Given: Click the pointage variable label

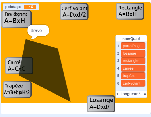Looking at the screenshot, I should [13, 7].
